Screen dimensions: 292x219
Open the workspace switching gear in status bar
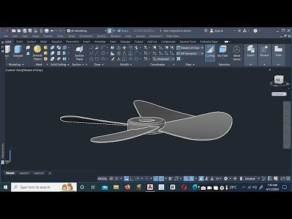click(x=226, y=178)
